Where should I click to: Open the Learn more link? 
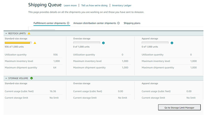70,5
